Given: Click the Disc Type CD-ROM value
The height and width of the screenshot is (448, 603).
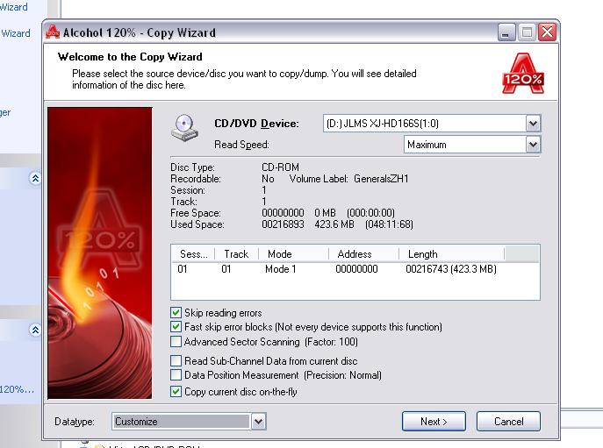Looking at the screenshot, I should 280,167.
